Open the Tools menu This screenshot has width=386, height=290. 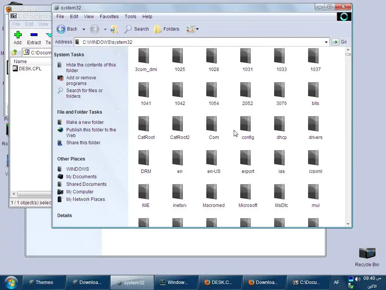tap(130, 17)
